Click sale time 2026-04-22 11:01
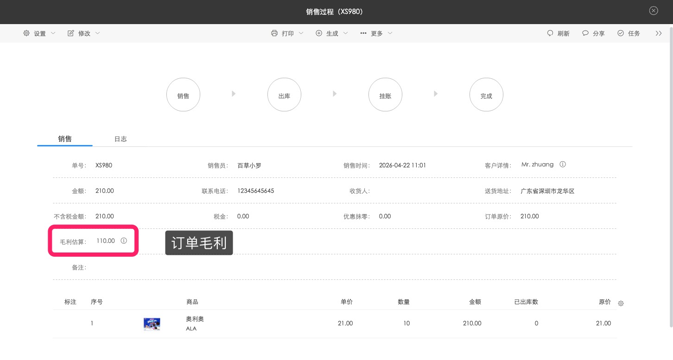This screenshot has width=673, height=360. [x=402, y=165]
